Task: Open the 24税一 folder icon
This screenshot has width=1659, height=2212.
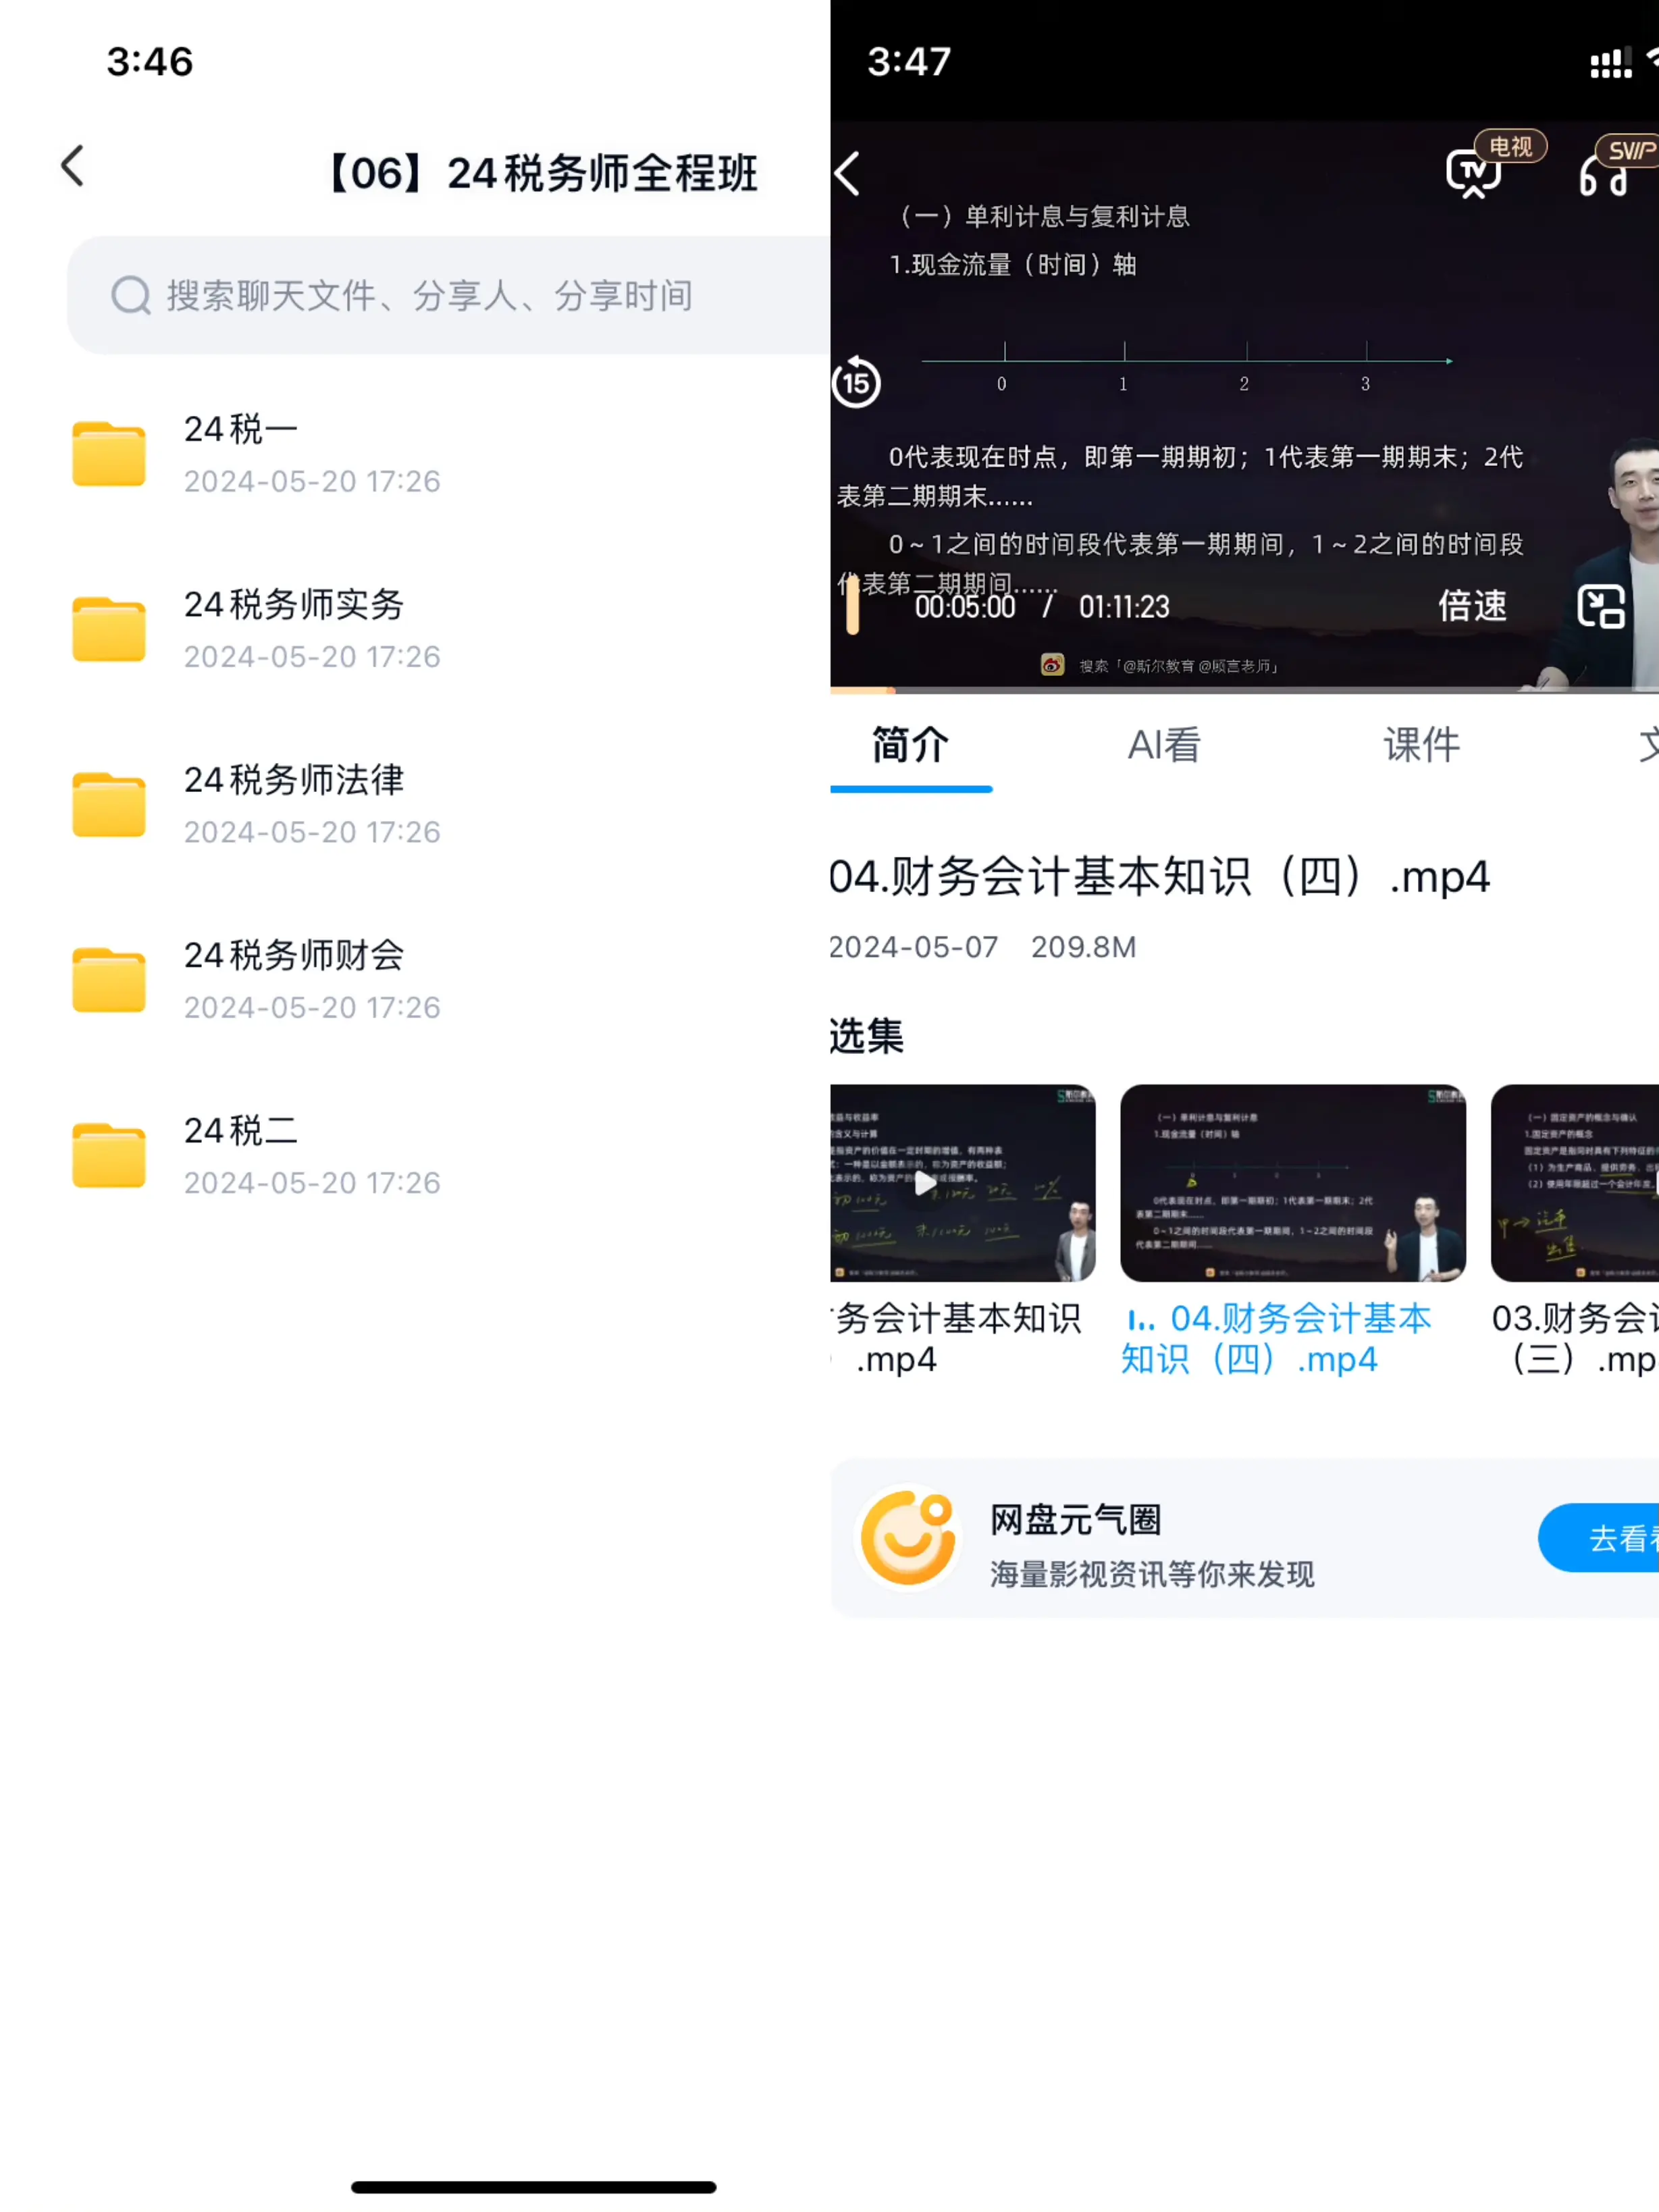Action: (109, 453)
